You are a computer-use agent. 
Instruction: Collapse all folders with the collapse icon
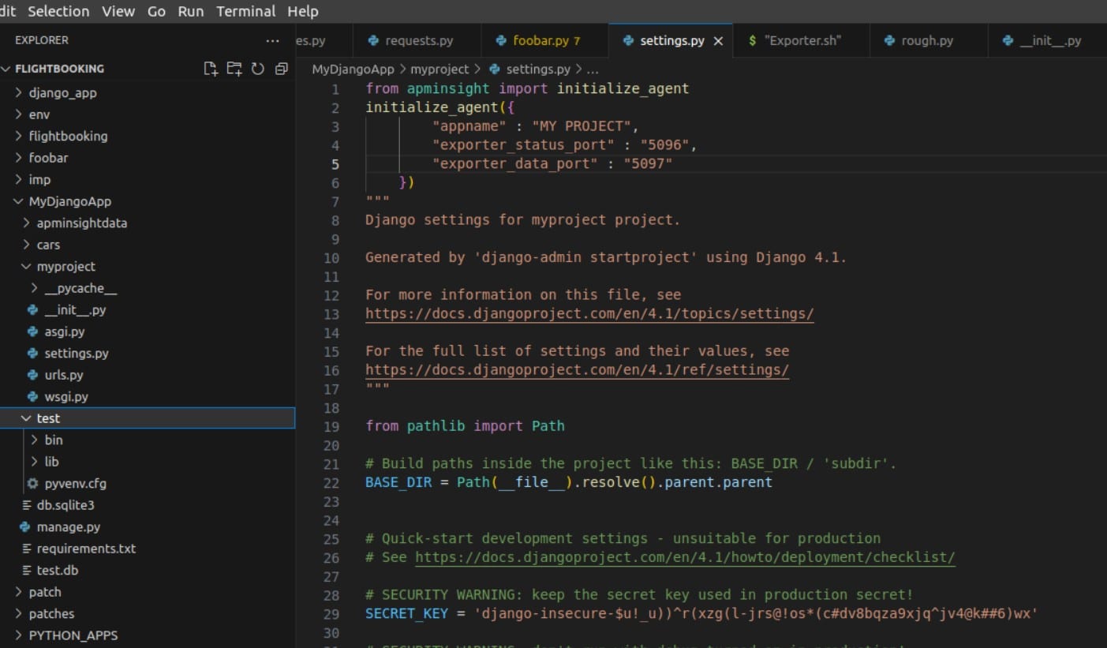coord(281,69)
